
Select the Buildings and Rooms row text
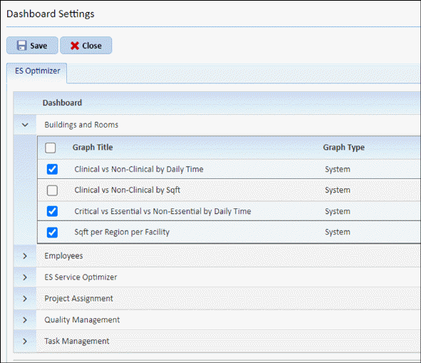coord(81,125)
